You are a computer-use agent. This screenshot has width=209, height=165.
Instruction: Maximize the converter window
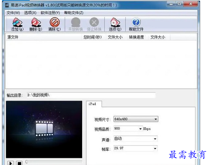[x=179, y=4]
